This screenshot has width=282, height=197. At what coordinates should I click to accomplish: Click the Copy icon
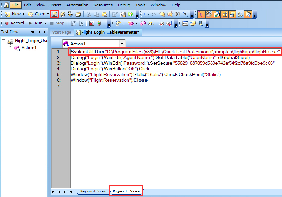pyautogui.click(x=97, y=14)
